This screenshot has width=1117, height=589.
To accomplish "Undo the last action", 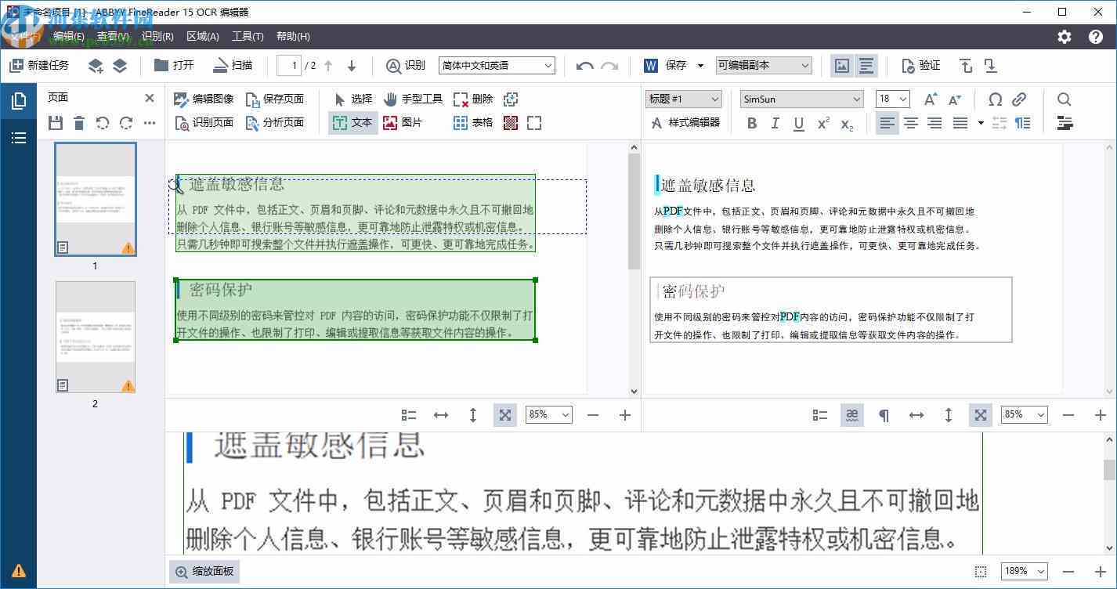I will tap(584, 66).
